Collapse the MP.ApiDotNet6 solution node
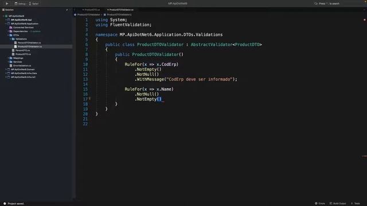Screen dimensions: 367x206 pos(3,16)
